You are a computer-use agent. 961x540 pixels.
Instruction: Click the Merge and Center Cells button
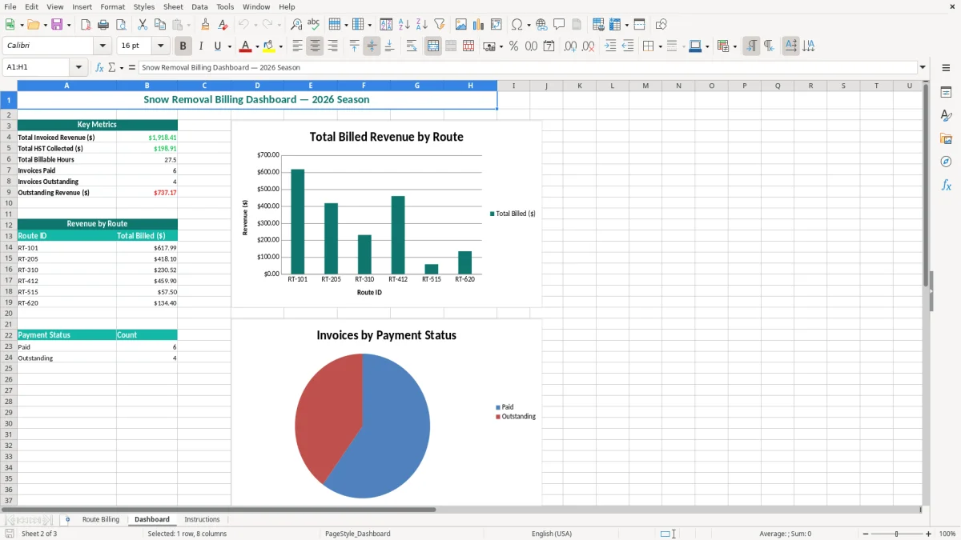[x=433, y=46]
